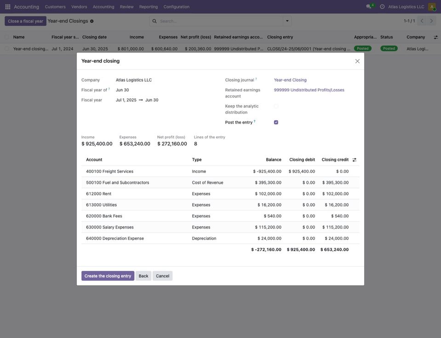Click the Cancel button
Viewport: 441px width, 338px height.
pyautogui.click(x=163, y=276)
